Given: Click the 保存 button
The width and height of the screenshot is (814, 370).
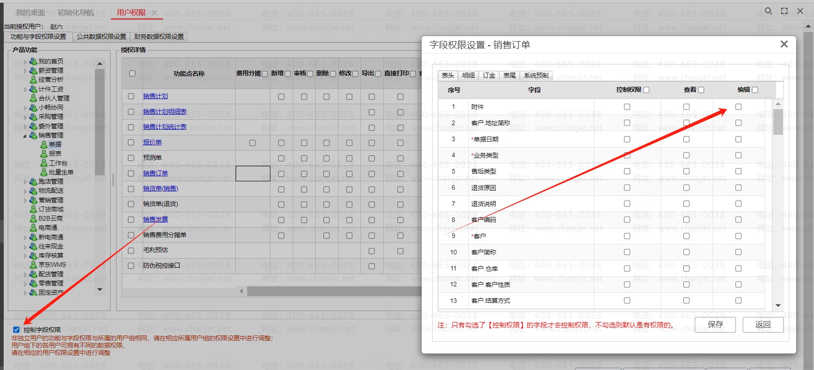Looking at the screenshot, I should click(x=715, y=324).
